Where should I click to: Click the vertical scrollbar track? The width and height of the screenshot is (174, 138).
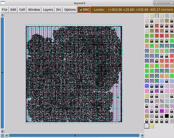2,73
